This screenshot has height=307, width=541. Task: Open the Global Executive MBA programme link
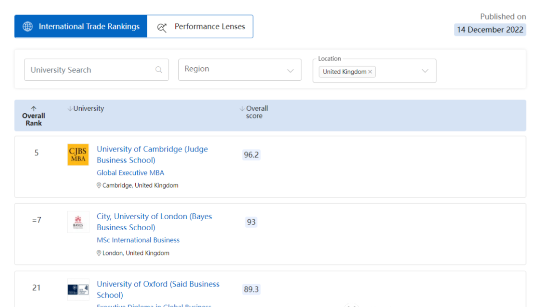(x=130, y=173)
